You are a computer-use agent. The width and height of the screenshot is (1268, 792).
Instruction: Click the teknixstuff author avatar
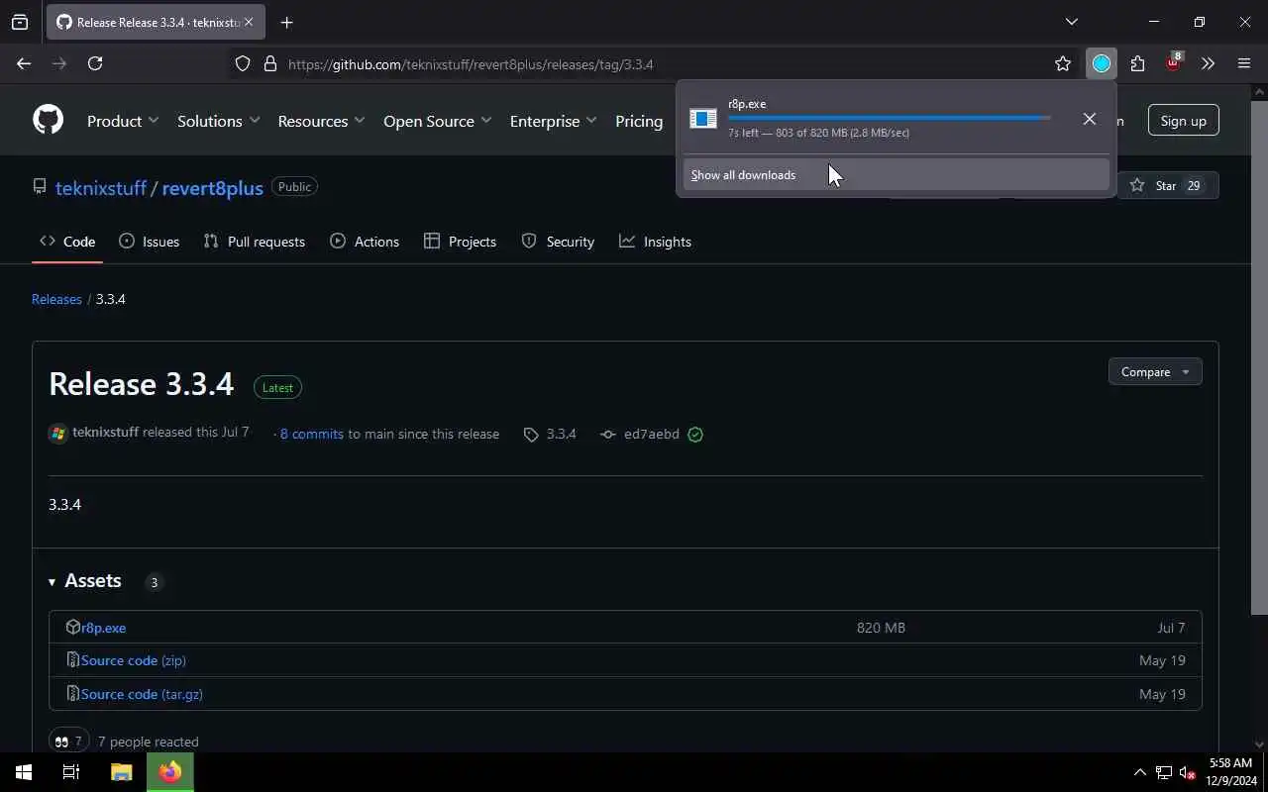[x=58, y=434]
